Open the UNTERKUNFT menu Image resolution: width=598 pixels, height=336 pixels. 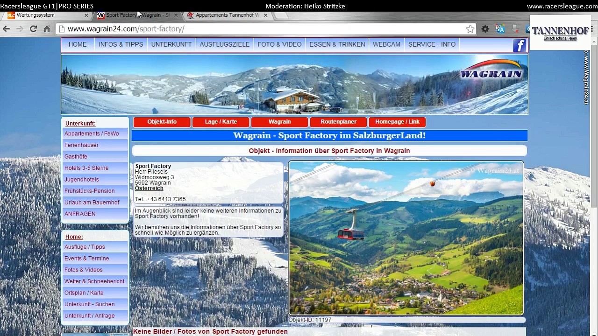tap(171, 44)
